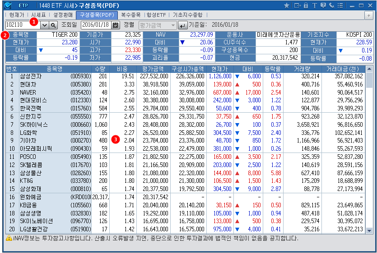The height and width of the screenshot is (253, 377).
Task: Click the export/detach window icon
Action: (297, 5)
